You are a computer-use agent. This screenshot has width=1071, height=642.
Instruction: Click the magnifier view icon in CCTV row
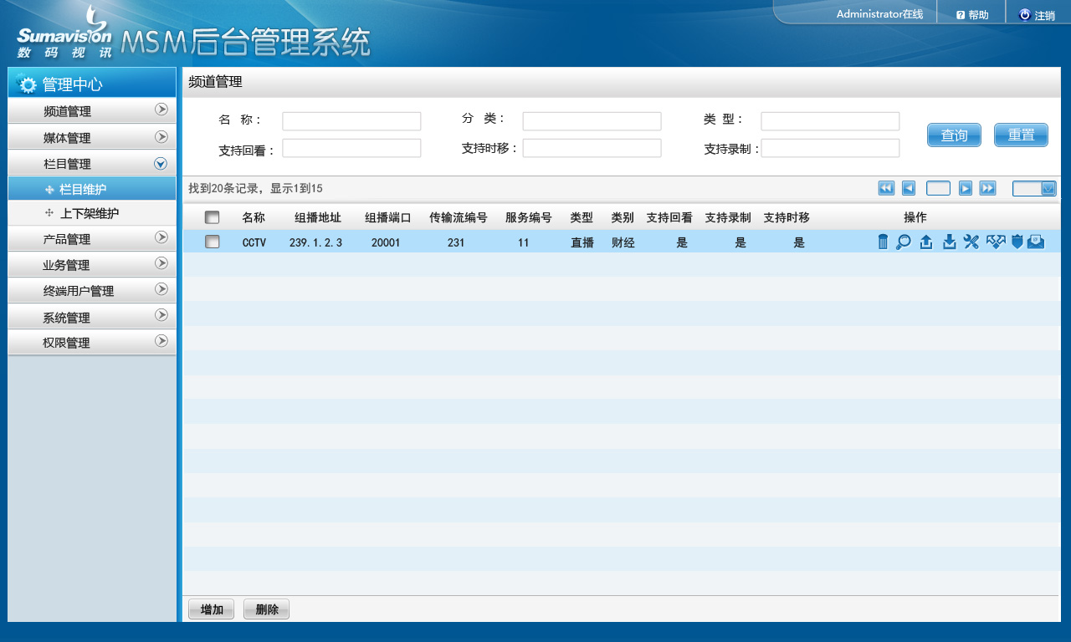[x=904, y=242]
